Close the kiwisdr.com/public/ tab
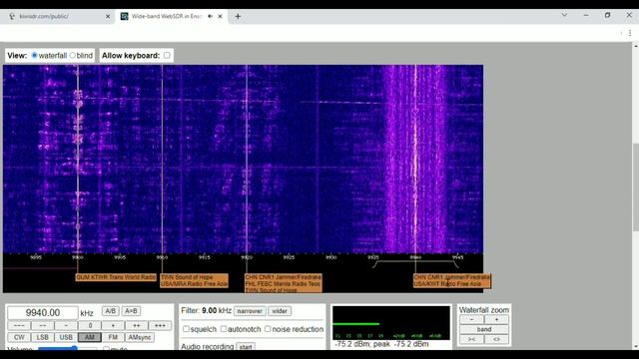Screen dimensions: 639x359 (108, 16)
